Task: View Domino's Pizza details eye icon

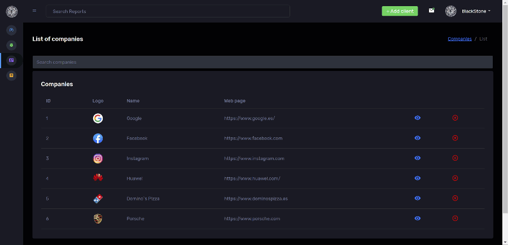Action: click(418, 198)
